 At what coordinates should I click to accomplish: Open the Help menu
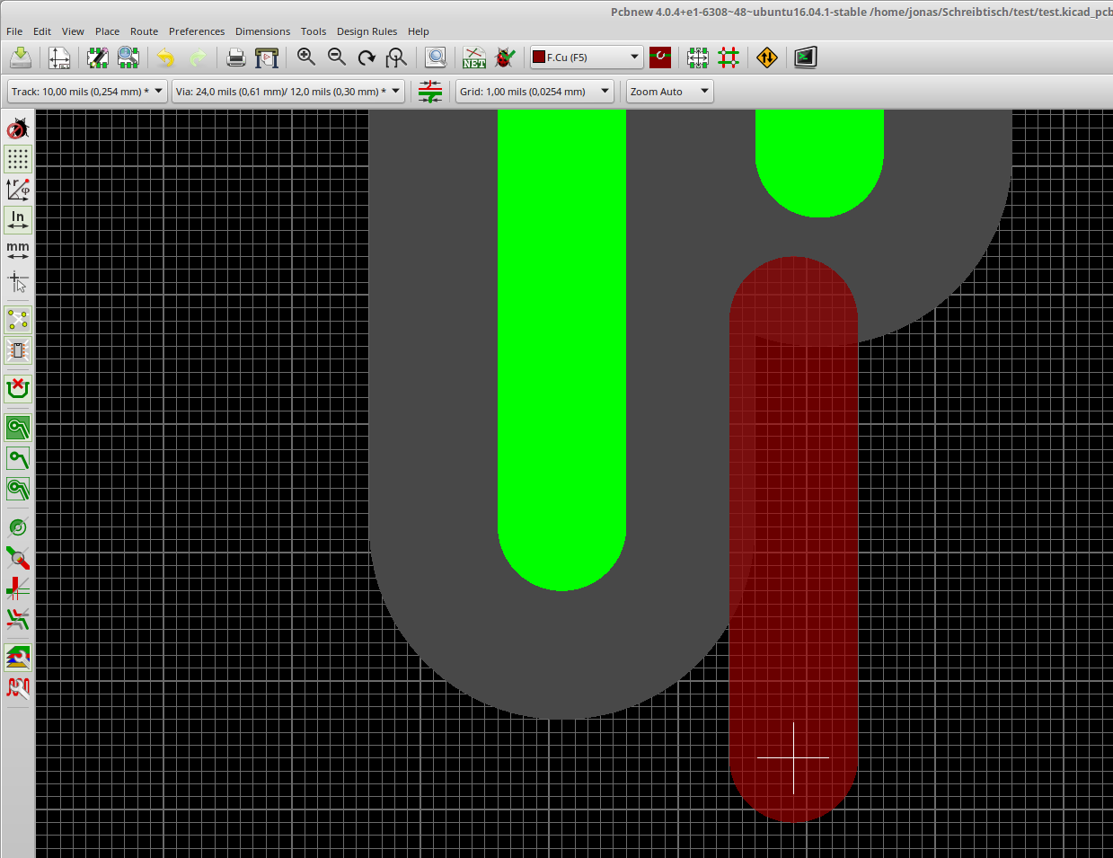point(419,31)
